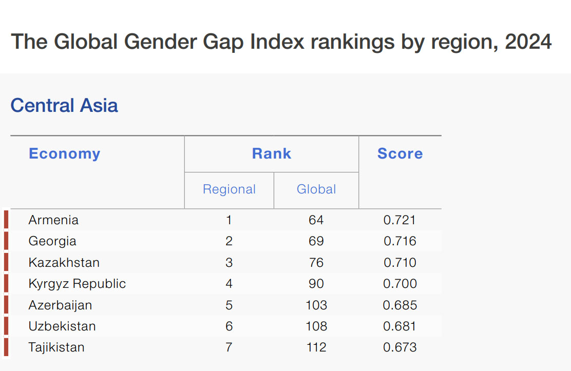Screen dimensions: 571x371
Task: Click Georgia's global rank 69
Action: point(316,241)
